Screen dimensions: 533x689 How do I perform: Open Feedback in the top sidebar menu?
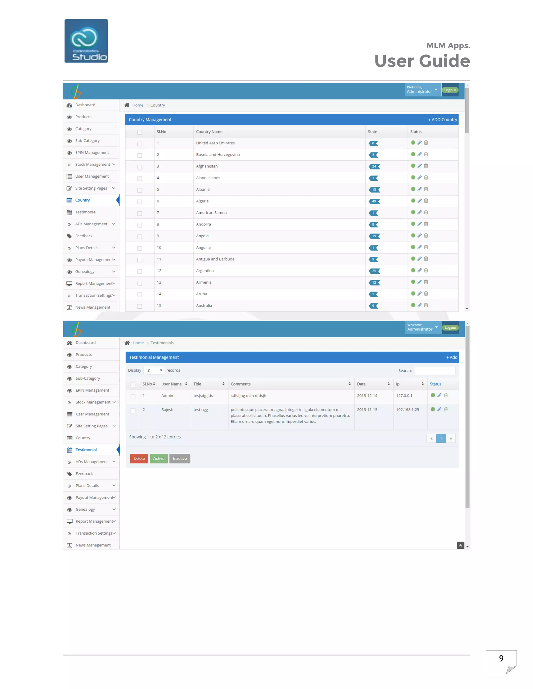click(84, 236)
